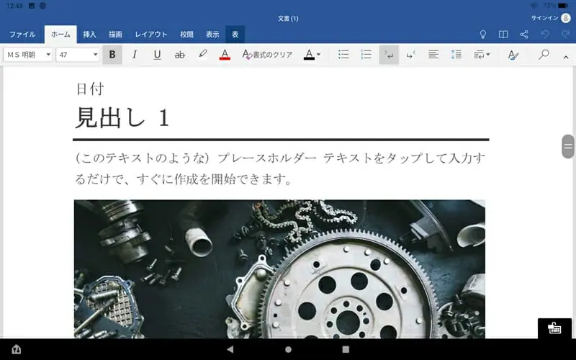The image size is (576, 360).
Task: Apply strikethrough to text
Action: (180, 55)
